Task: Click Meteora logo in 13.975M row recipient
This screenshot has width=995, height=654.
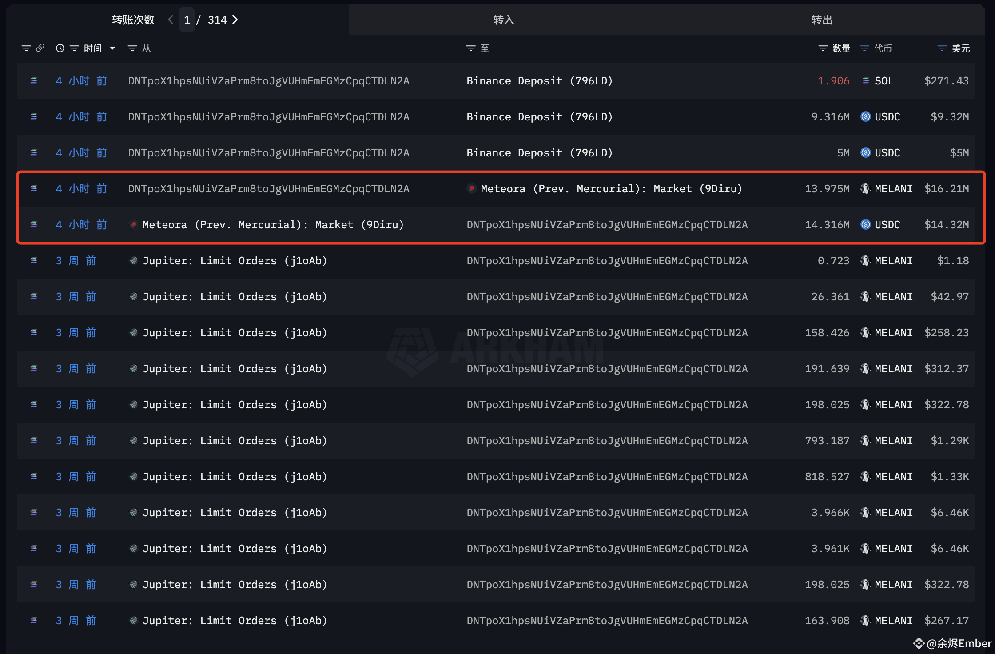Action: (x=472, y=189)
